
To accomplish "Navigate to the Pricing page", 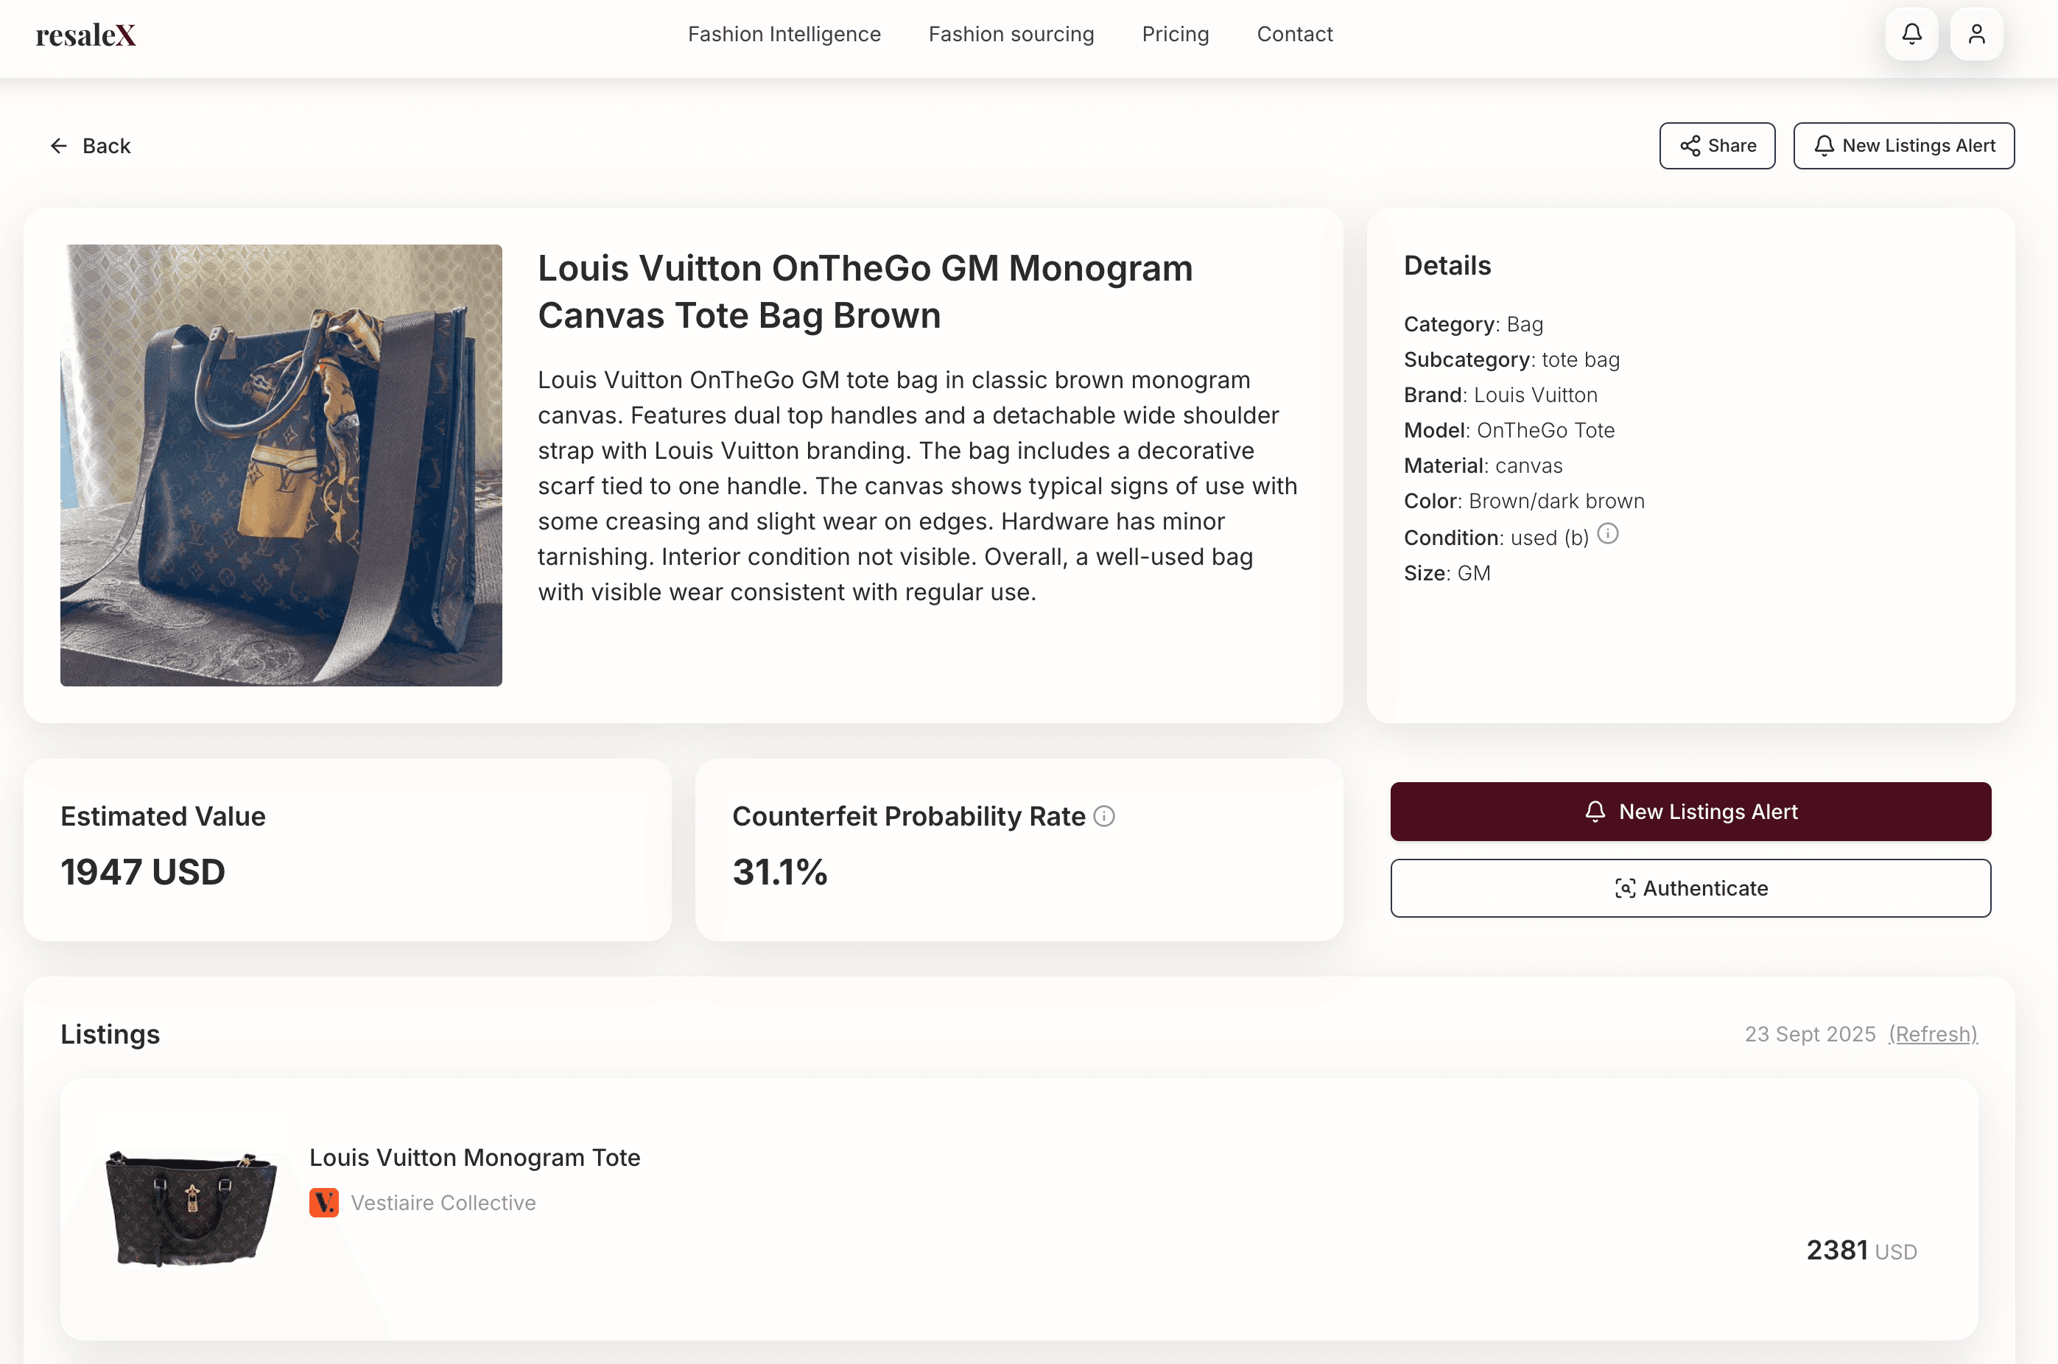I will [1175, 34].
